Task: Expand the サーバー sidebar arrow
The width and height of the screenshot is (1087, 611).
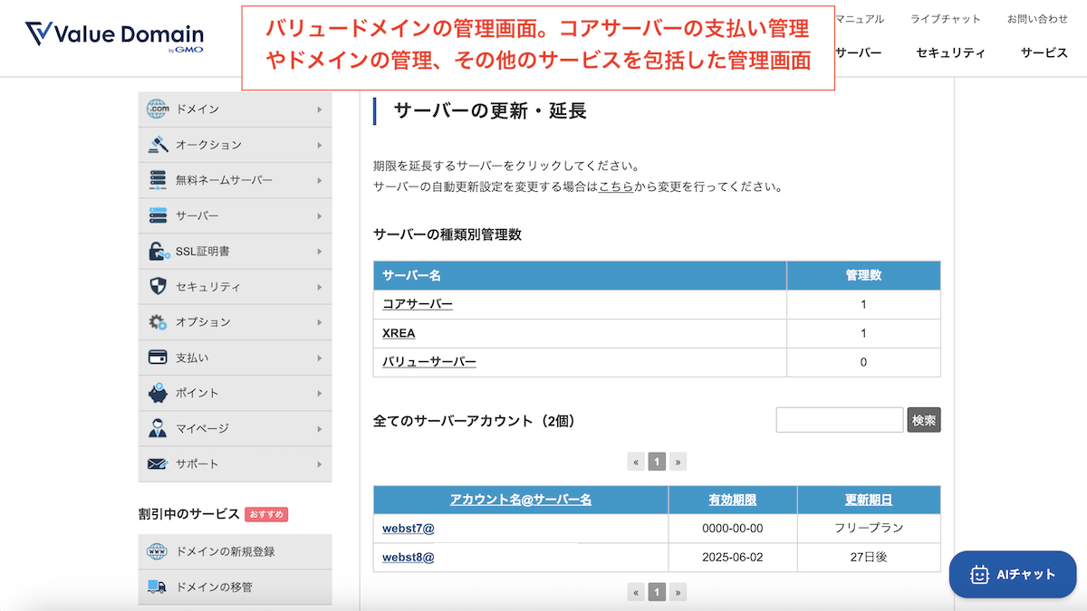Action: [320, 216]
